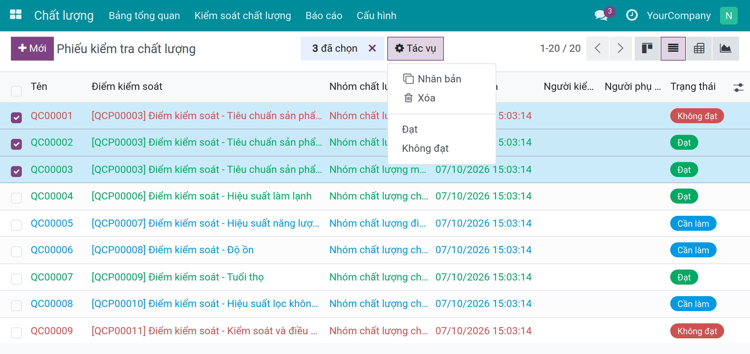
Task: Switch to Kanban view
Action: (647, 49)
